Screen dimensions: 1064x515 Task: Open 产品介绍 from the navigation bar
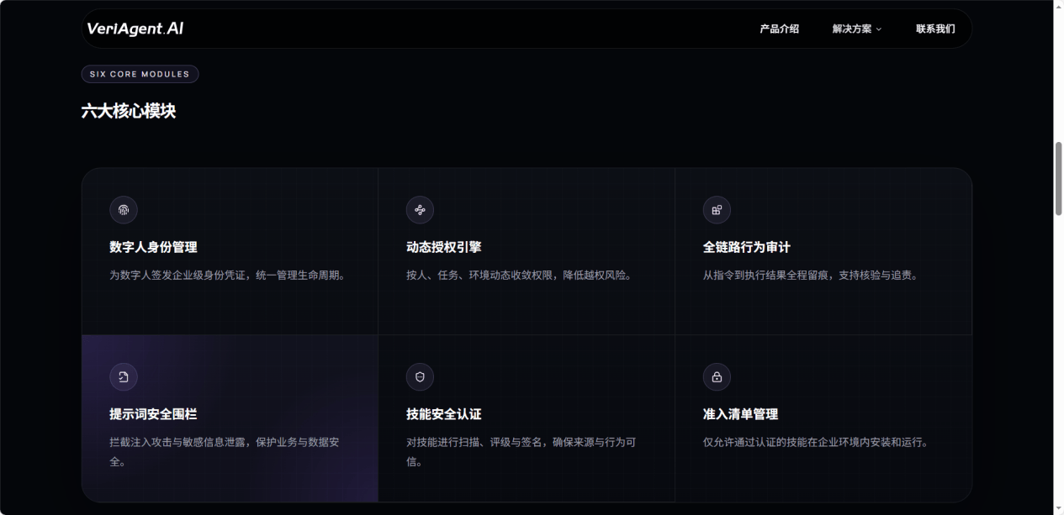pyautogui.click(x=780, y=29)
